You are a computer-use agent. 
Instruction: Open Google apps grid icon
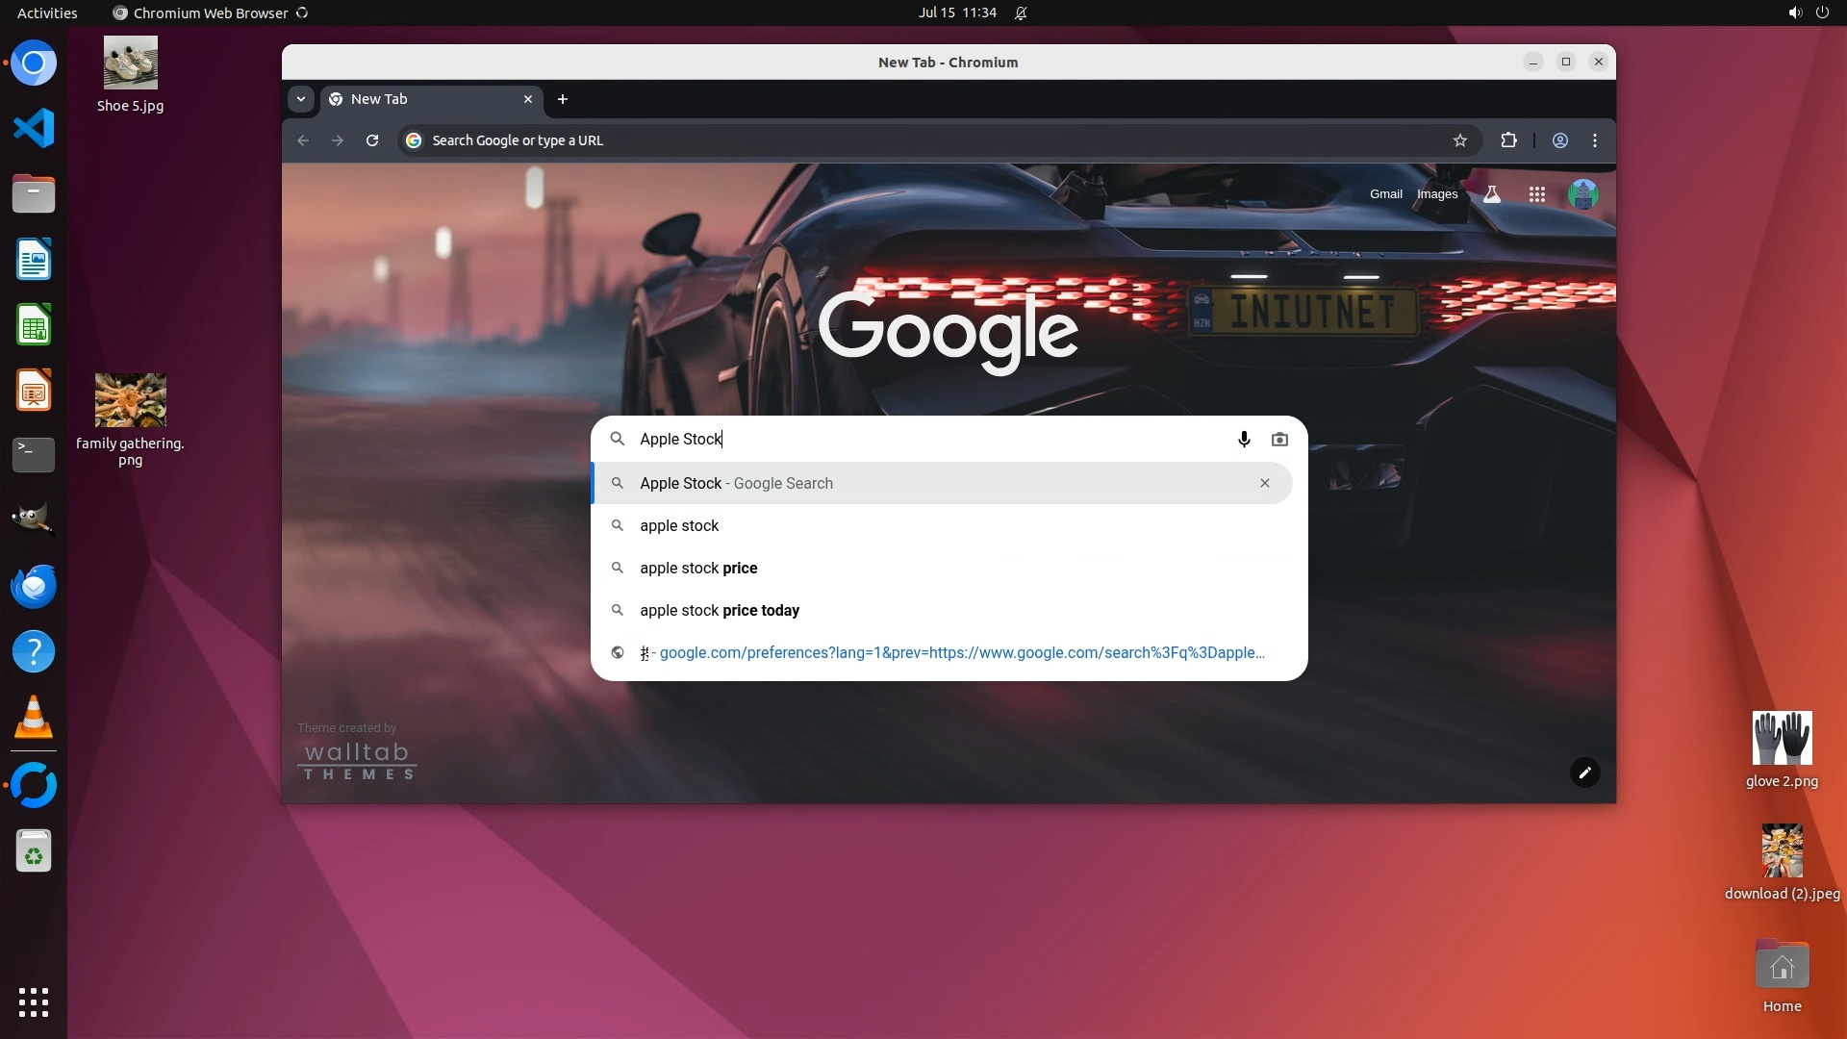click(x=1536, y=194)
